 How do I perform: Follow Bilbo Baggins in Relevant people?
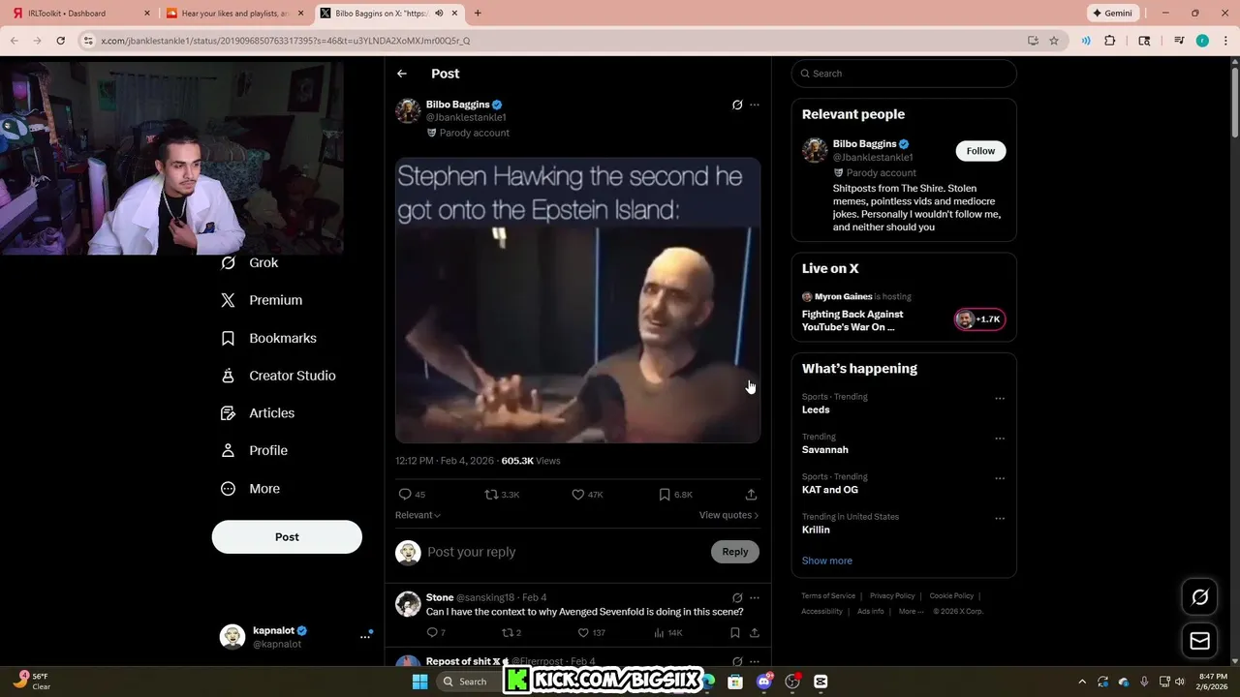[980, 151]
